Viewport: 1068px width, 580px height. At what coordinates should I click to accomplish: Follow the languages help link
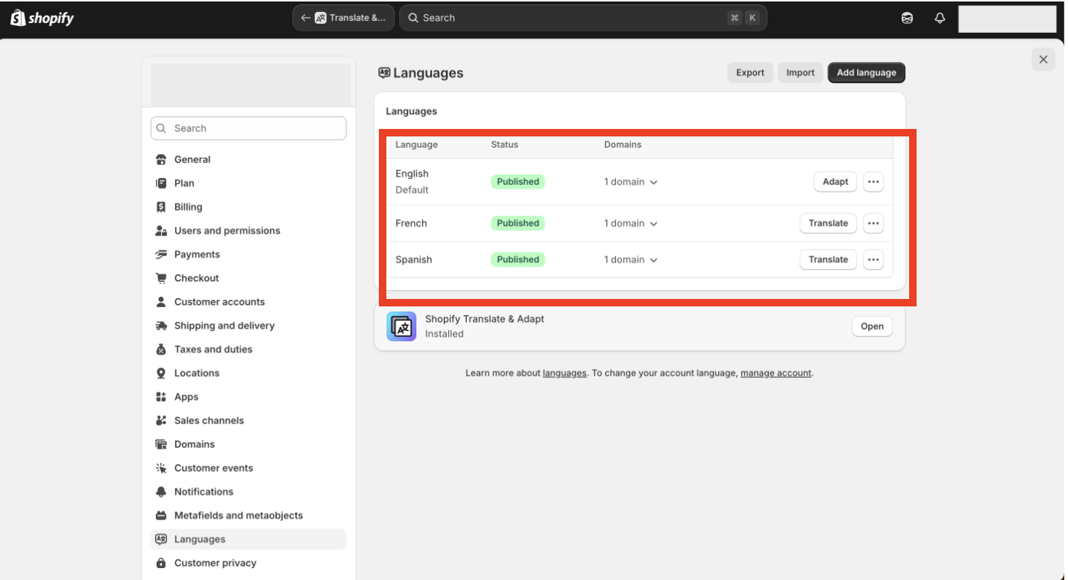coord(565,373)
